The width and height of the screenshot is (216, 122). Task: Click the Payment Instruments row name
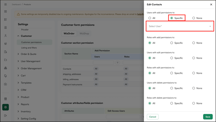73,85
